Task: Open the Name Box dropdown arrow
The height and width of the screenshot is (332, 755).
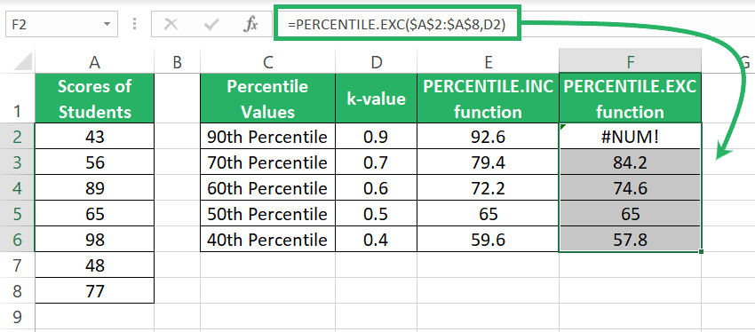Action: point(107,25)
